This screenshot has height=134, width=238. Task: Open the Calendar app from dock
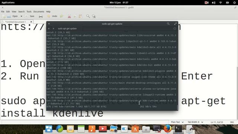coord(81,129)
